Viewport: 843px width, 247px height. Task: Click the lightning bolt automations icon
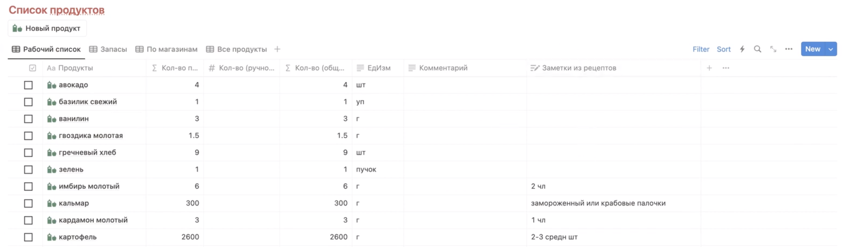pyautogui.click(x=742, y=49)
